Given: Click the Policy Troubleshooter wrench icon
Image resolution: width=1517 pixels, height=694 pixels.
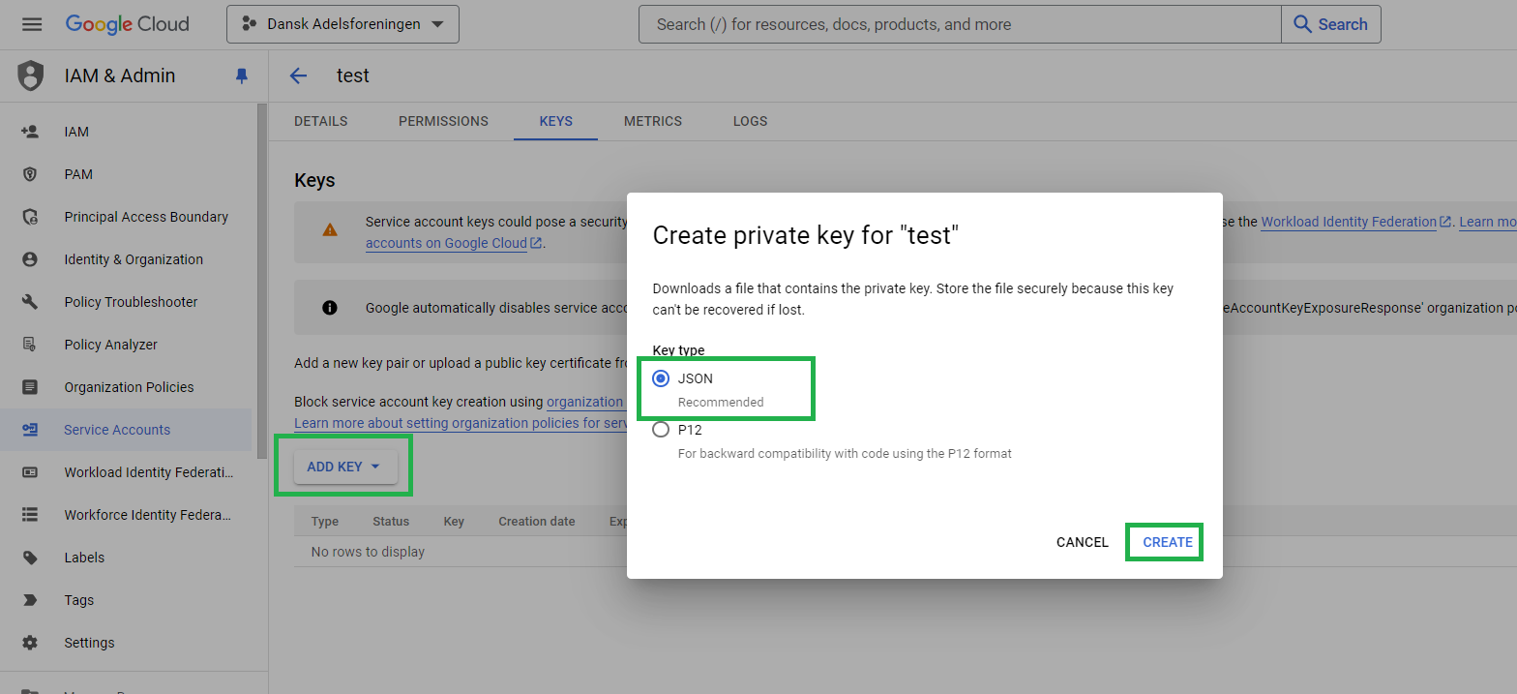Looking at the screenshot, I should coord(30,302).
